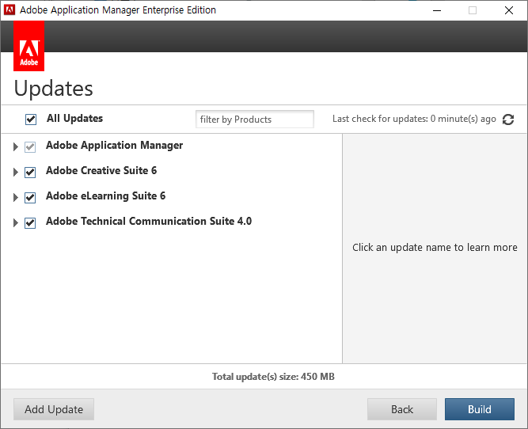The width and height of the screenshot is (528, 429).
Task: Click 'Click an update name to learn more'
Action: (x=435, y=247)
